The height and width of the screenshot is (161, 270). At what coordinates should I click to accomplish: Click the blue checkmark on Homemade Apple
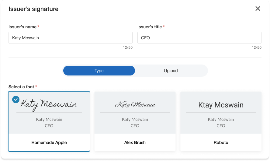click(16, 100)
